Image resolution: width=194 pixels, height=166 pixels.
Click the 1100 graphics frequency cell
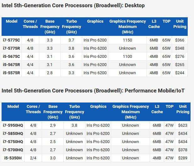pos(127,57)
